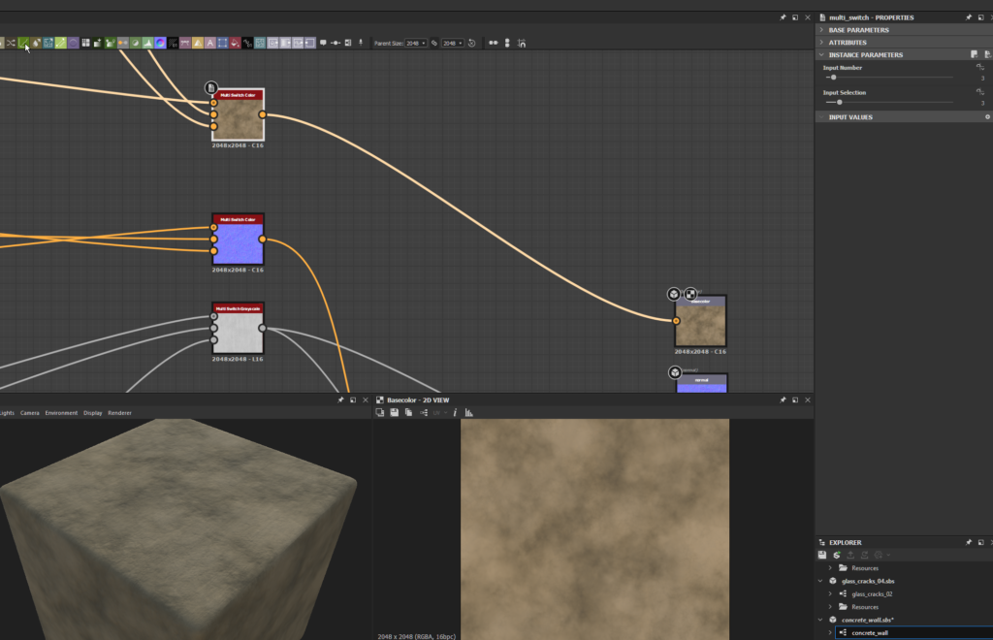Click the save icon in 2D View toolbar
The height and width of the screenshot is (640, 993).
[x=395, y=412]
